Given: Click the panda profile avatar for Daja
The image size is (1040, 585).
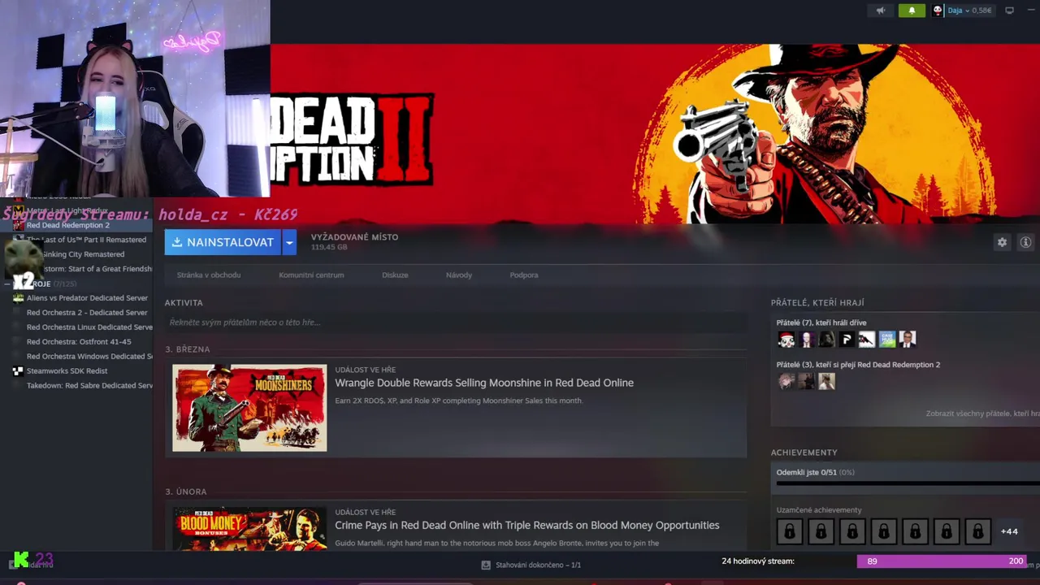Looking at the screenshot, I should coord(938,11).
